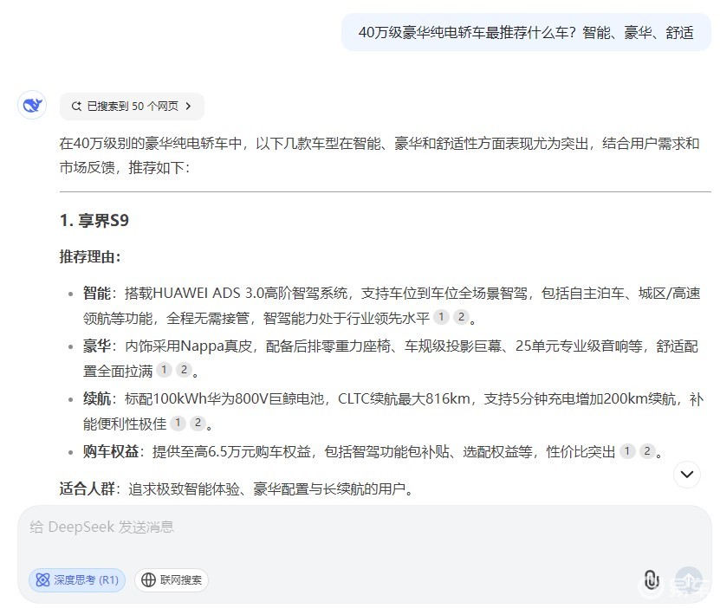Click the refresh search icon before 已搜索到

(x=76, y=107)
